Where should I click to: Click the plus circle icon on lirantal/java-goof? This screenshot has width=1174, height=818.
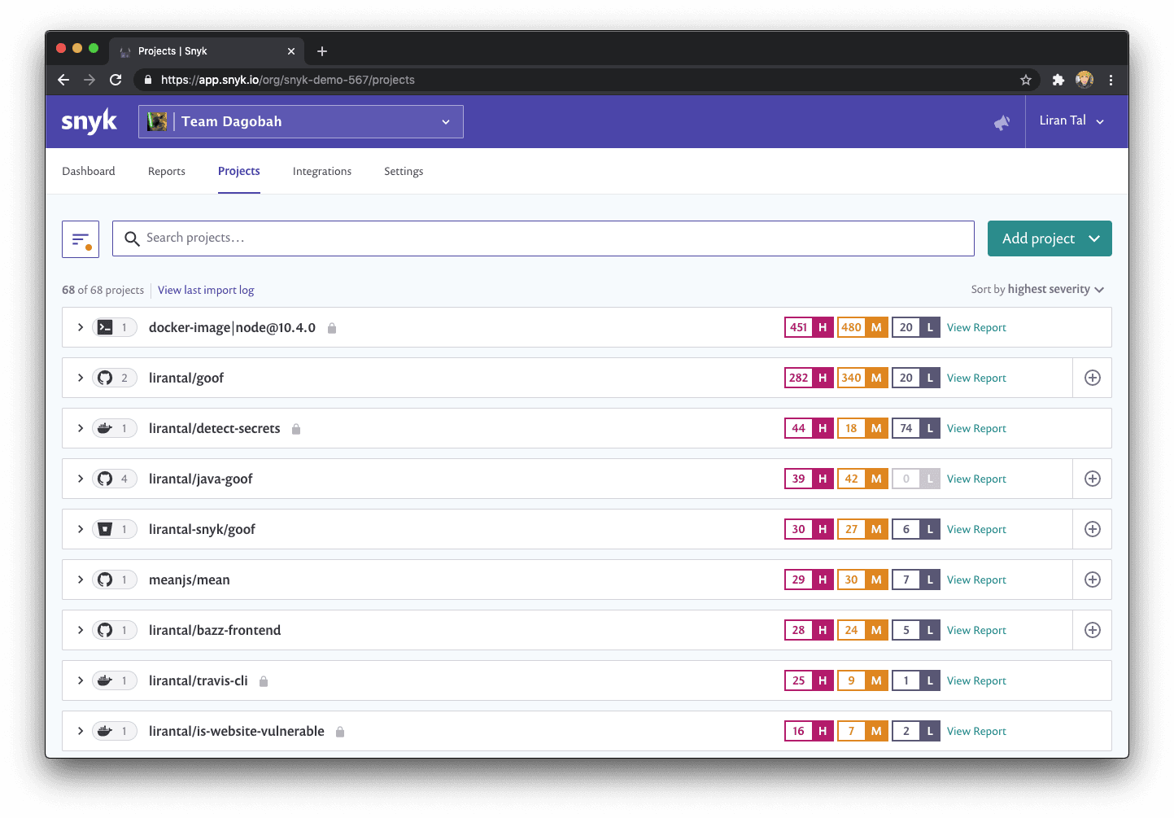1093,479
